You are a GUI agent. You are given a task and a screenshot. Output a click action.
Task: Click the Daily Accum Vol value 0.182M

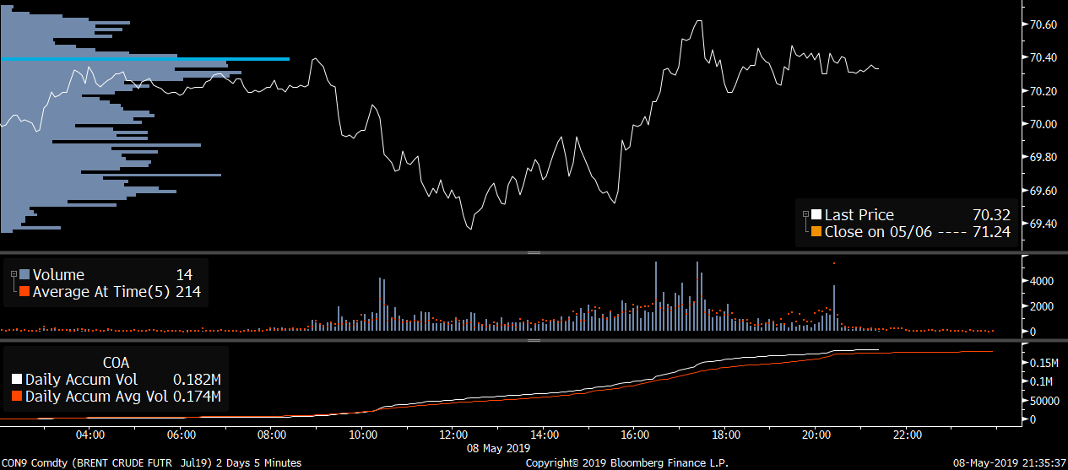point(197,380)
